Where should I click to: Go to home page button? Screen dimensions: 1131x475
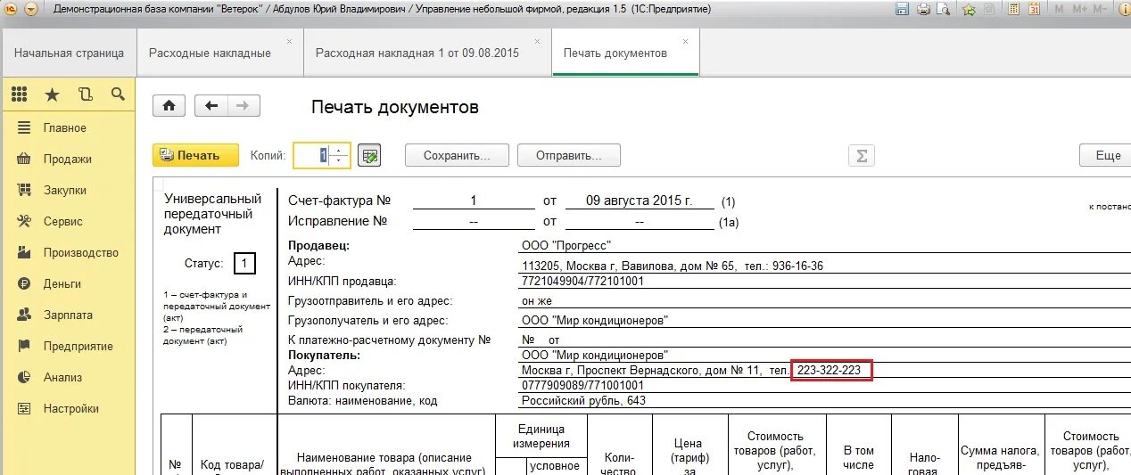[169, 106]
